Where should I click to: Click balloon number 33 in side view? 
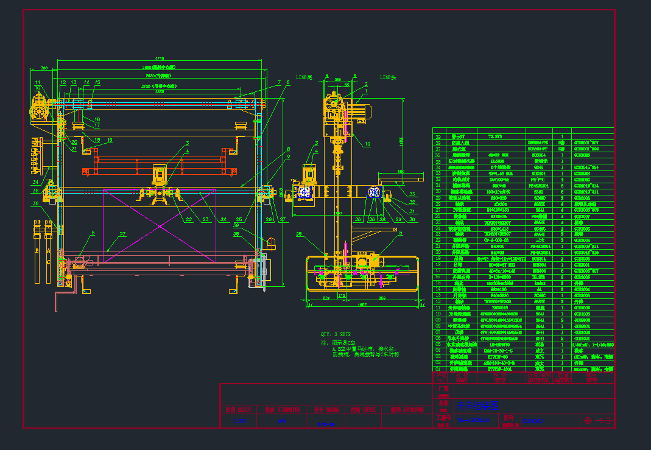(x=412, y=194)
